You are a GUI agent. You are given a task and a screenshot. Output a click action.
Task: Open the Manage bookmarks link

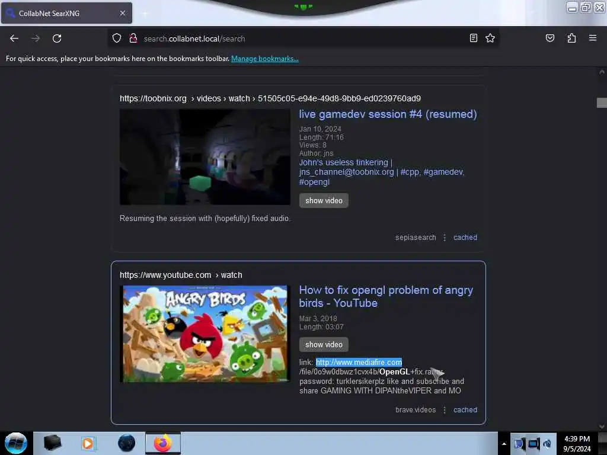pyautogui.click(x=265, y=59)
